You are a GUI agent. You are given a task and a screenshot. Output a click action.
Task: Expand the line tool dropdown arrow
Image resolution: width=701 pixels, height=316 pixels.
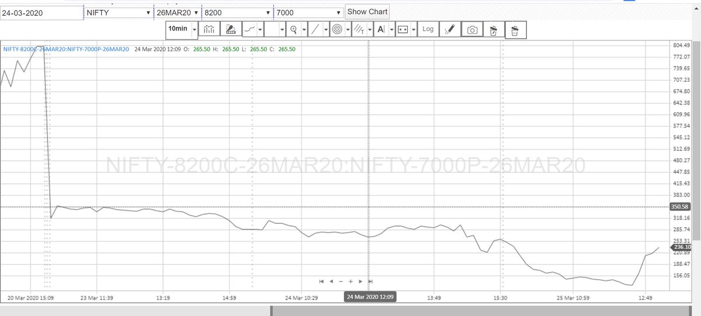coord(326,29)
